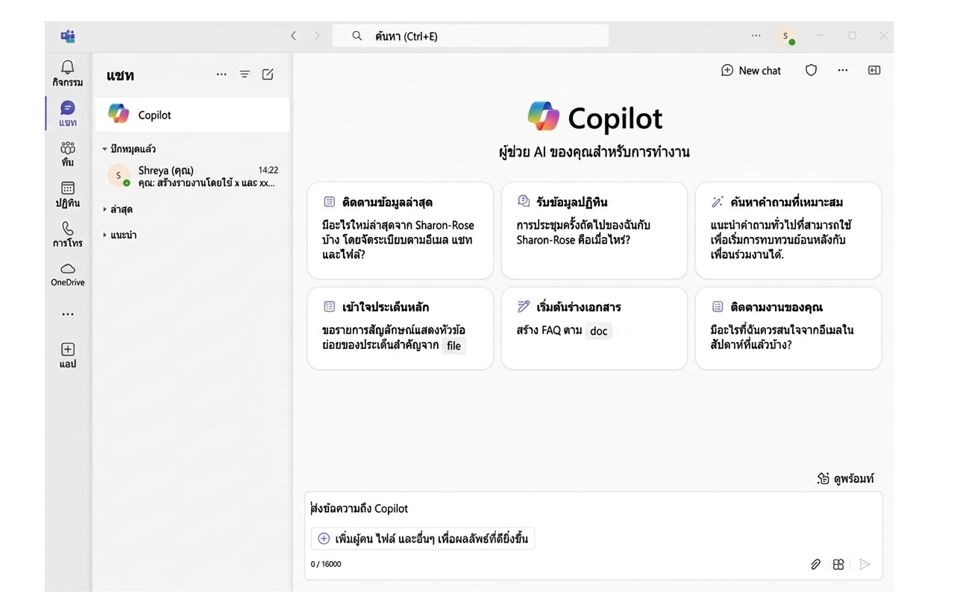Open the Activity (กิจกรรม) bell icon
The image size is (954, 608).
pyautogui.click(x=68, y=67)
